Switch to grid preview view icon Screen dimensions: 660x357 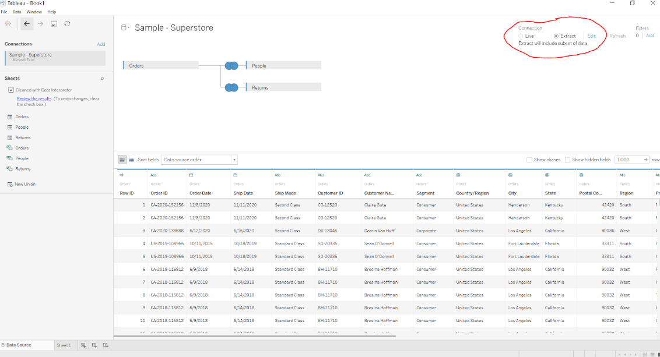click(122, 160)
